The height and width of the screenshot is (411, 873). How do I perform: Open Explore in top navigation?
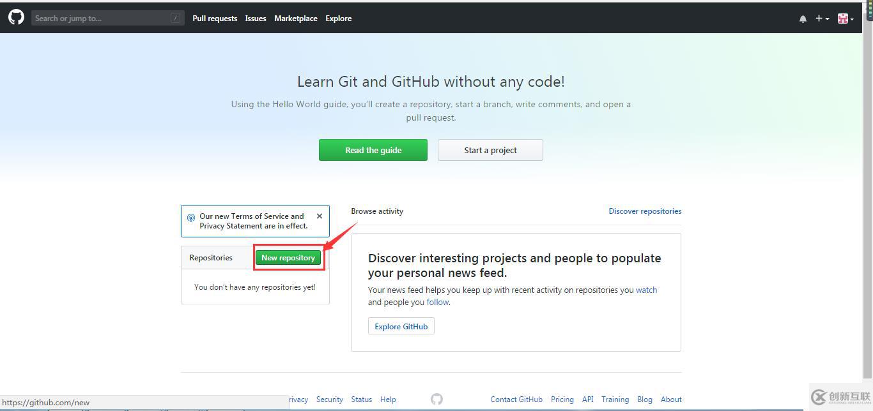339,19
